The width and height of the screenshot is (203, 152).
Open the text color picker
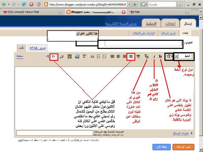tap(146, 56)
